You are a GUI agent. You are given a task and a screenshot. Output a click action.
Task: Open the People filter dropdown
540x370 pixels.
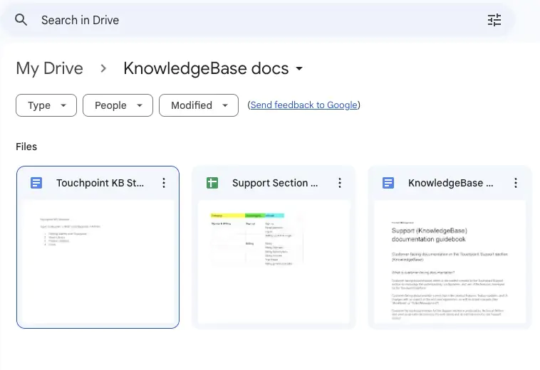(118, 105)
